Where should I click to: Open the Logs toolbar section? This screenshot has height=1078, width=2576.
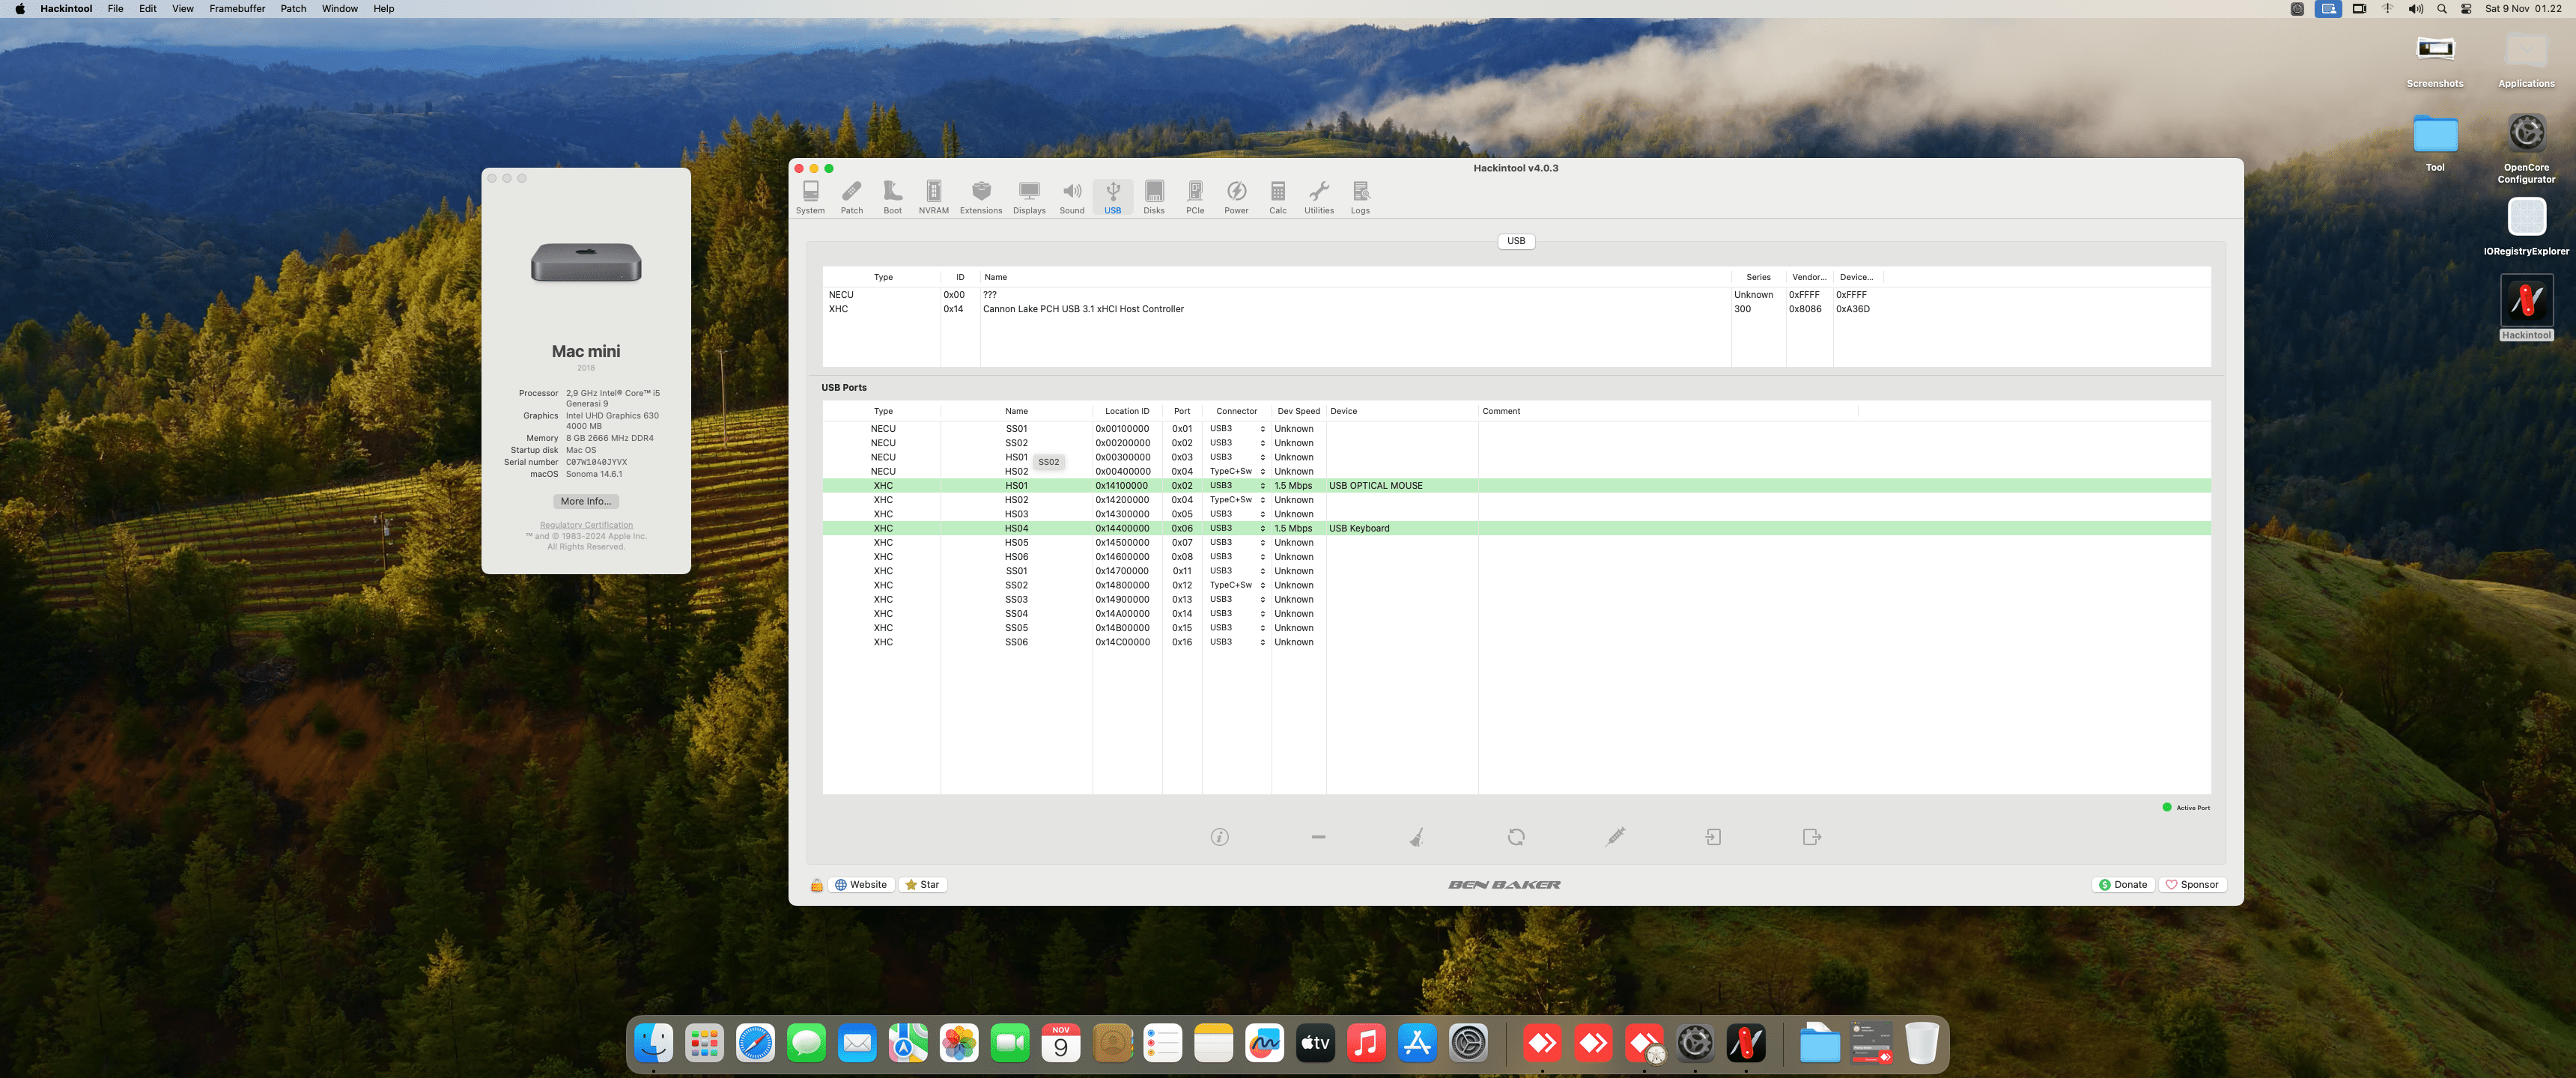(x=1360, y=197)
